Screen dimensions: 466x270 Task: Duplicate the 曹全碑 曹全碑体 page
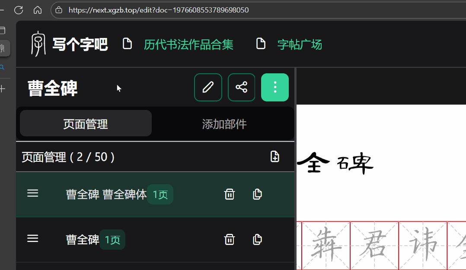(257, 194)
